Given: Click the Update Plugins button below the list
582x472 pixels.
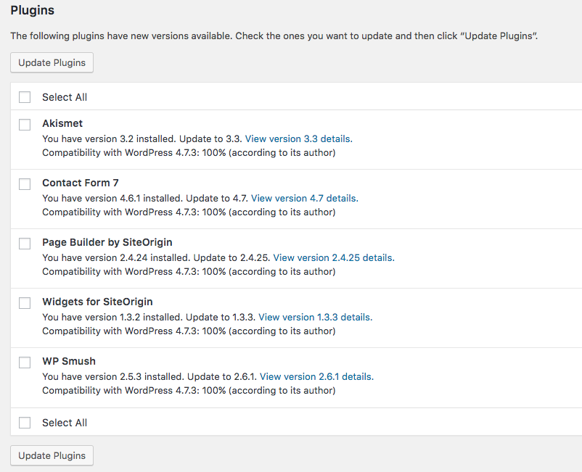Looking at the screenshot, I should [x=52, y=455].
